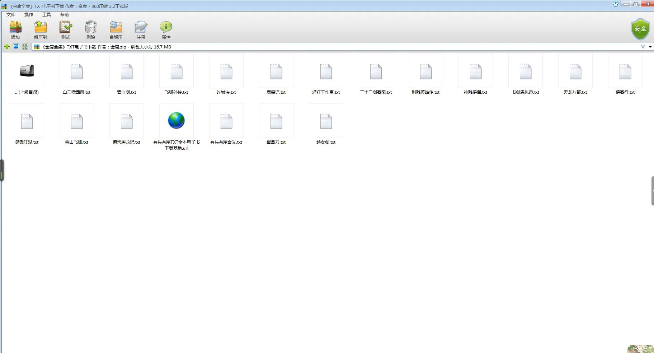This screenshot has height=353, width=654.
Task: Open the 自解压 (Self-extract) tool
Action: click(116, 30)
